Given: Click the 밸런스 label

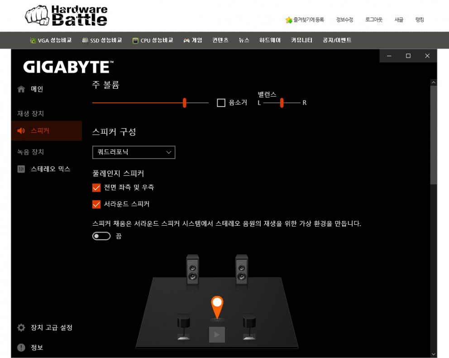Looking at the screenshot, I should pyautogui.click(x=267, y=94).
